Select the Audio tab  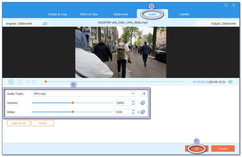pos(152,14)
